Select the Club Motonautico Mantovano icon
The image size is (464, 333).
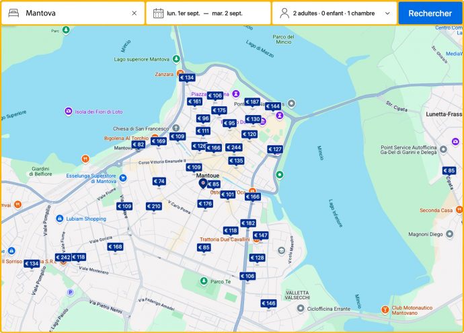coord(386,309)
